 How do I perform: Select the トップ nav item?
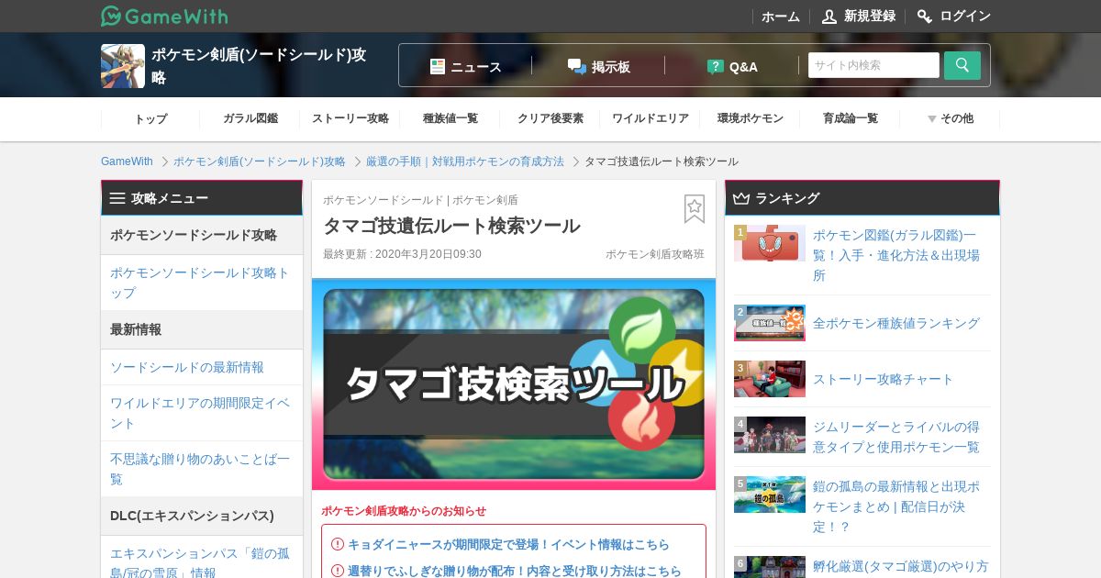tap(150, 118)
